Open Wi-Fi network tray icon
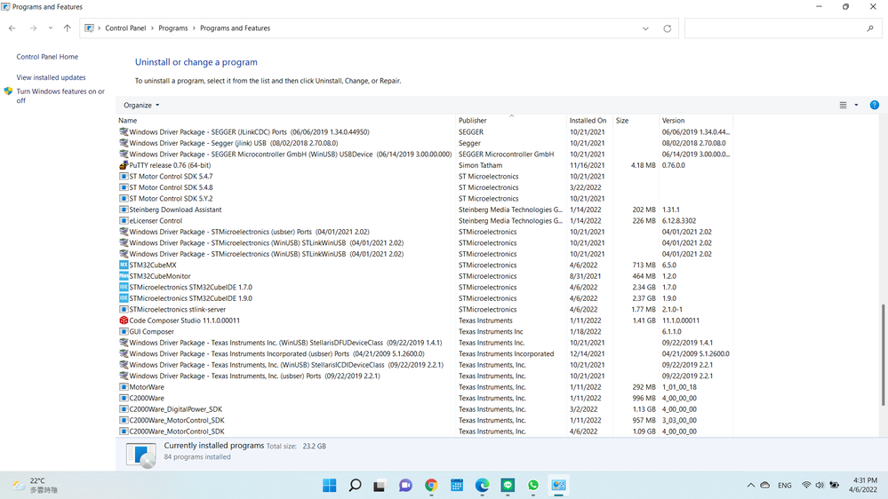This screenshot has height=499, width=888. pyautogui.click(x=806, y=485)
